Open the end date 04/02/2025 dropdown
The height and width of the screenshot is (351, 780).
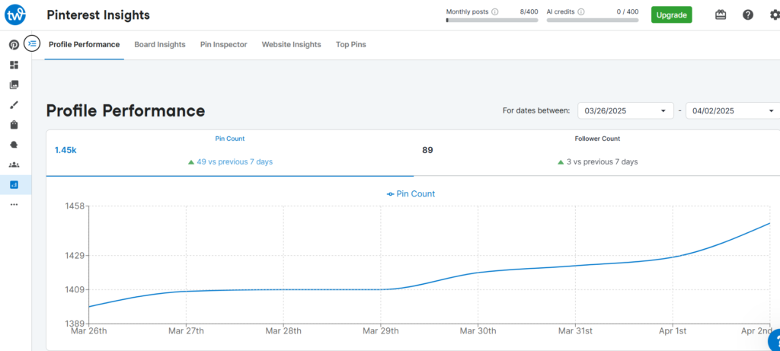(733, 110)
